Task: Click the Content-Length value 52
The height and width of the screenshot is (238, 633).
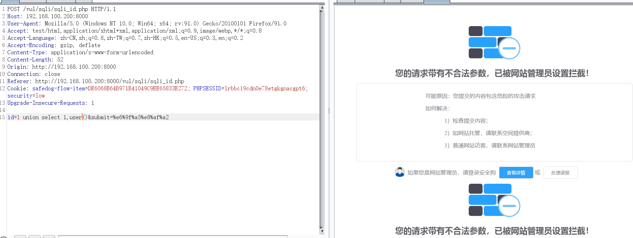Action: click(x=60, y=59)
